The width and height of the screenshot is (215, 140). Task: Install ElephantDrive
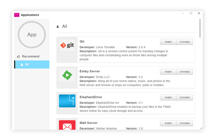(x=168, y=97)
